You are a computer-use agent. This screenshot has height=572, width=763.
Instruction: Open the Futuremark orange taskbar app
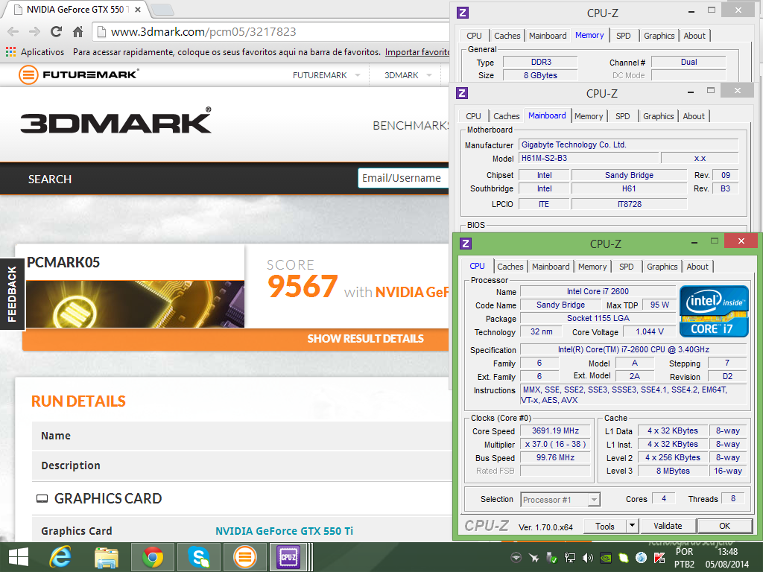point(244,557)
